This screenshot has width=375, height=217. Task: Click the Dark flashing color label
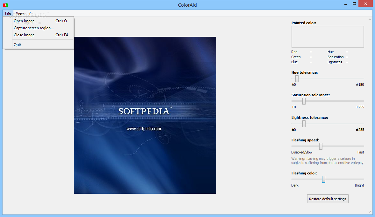click(295, 185)
